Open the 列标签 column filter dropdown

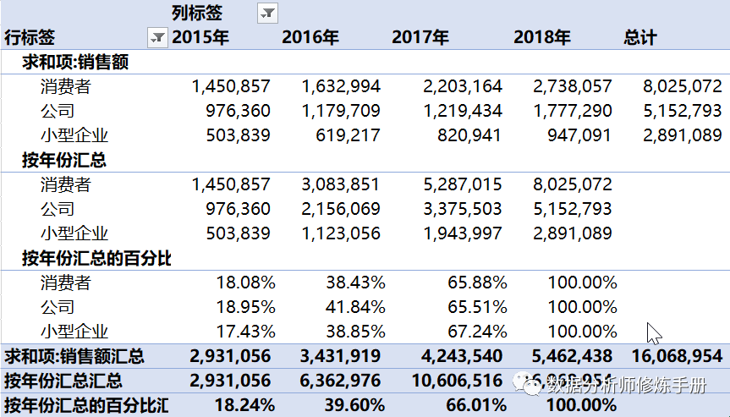coord(267,13)
